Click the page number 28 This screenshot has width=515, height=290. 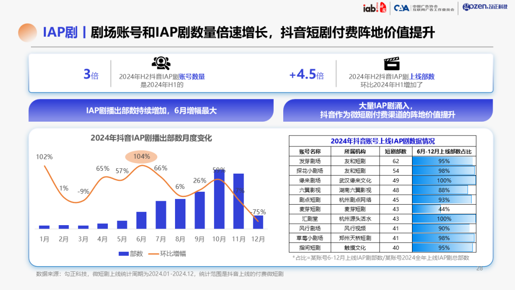point(480,269)
